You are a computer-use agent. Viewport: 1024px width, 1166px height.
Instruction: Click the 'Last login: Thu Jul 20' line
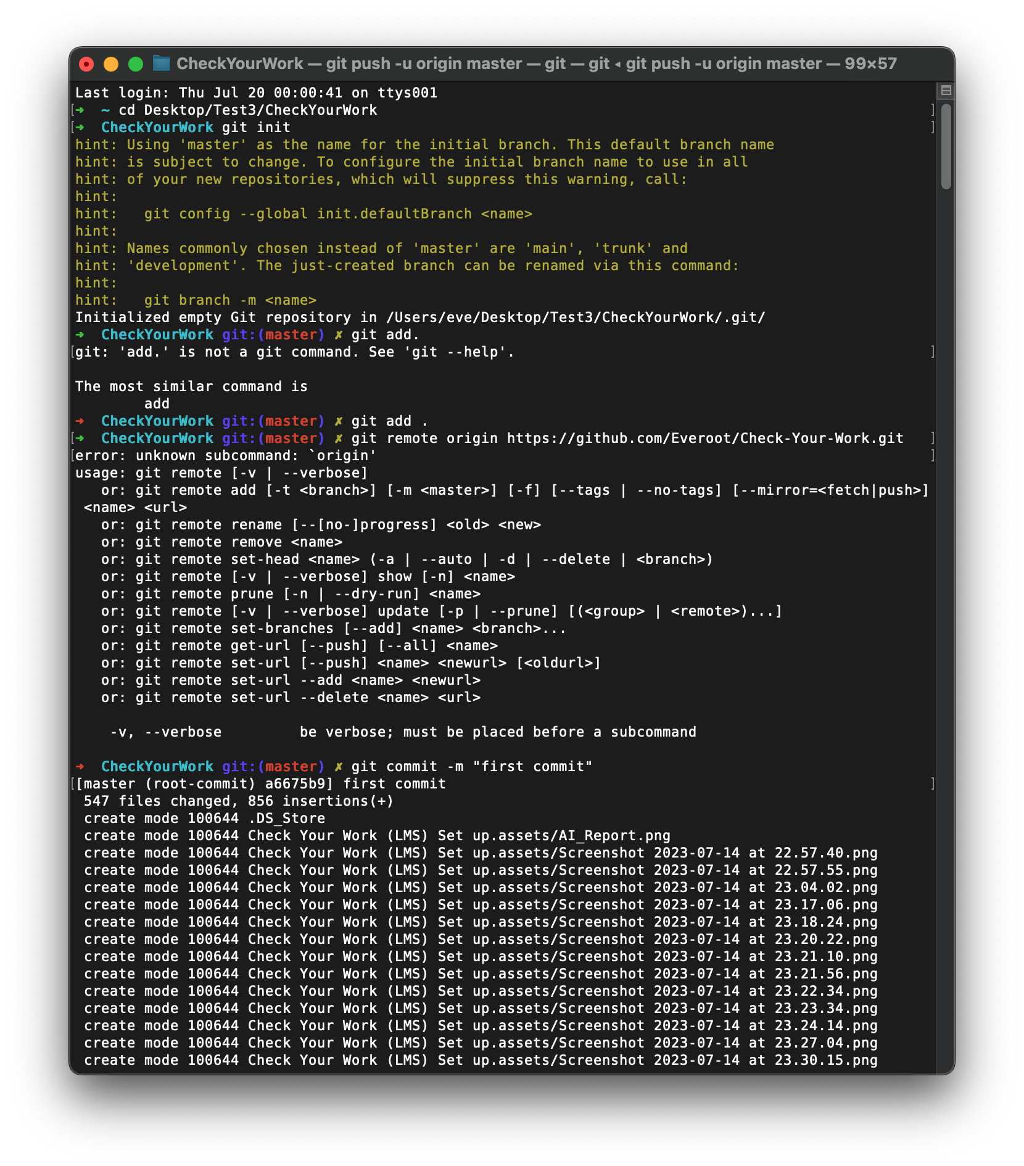coord(256,93)
